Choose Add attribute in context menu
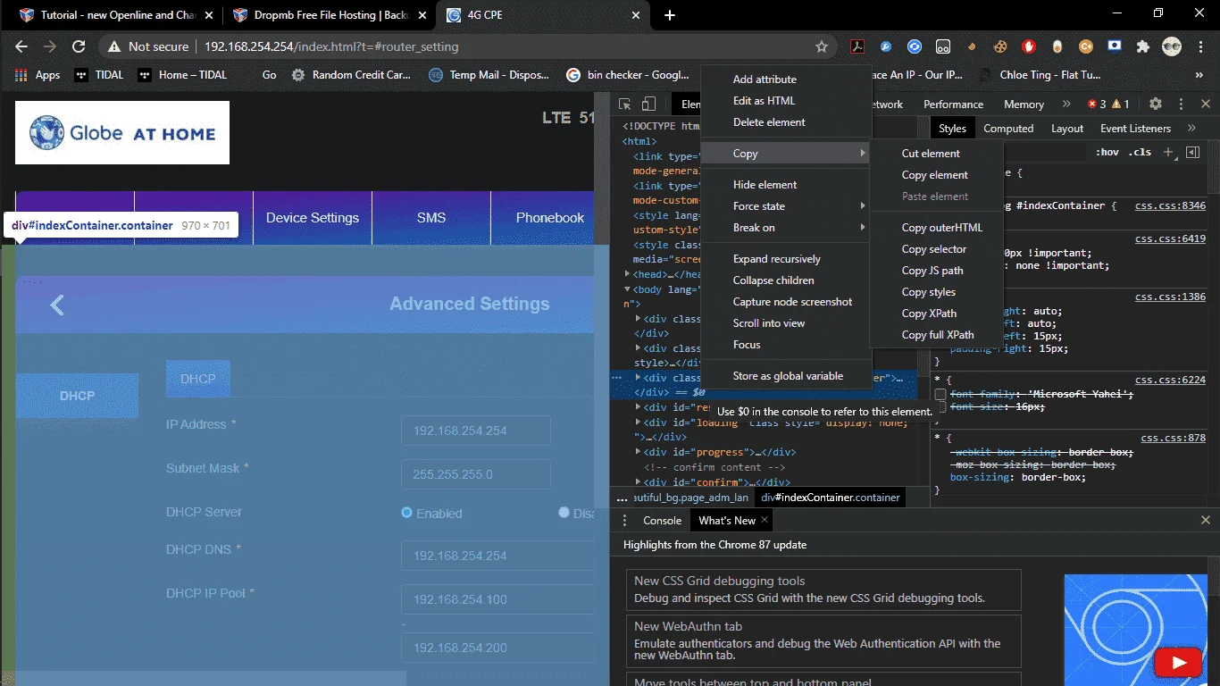Image resolution: width=1220 pixels, height=686 pixels. (x=786, y=79)
